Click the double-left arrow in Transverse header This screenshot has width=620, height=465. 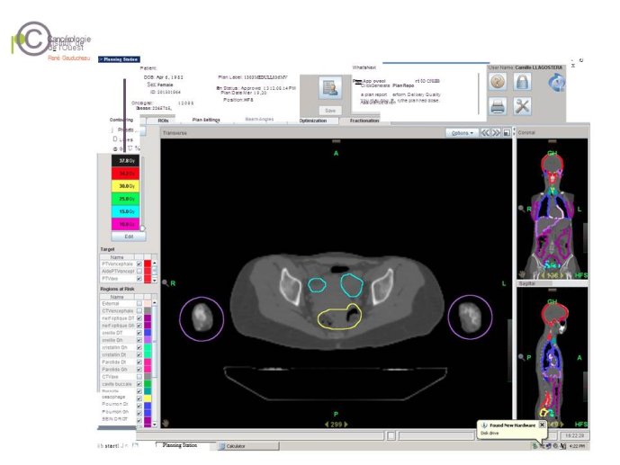[x=485, y=133]
